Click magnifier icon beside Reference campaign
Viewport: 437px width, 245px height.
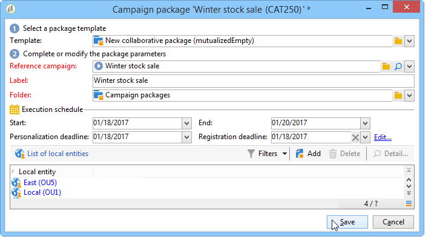click(398, 66)
